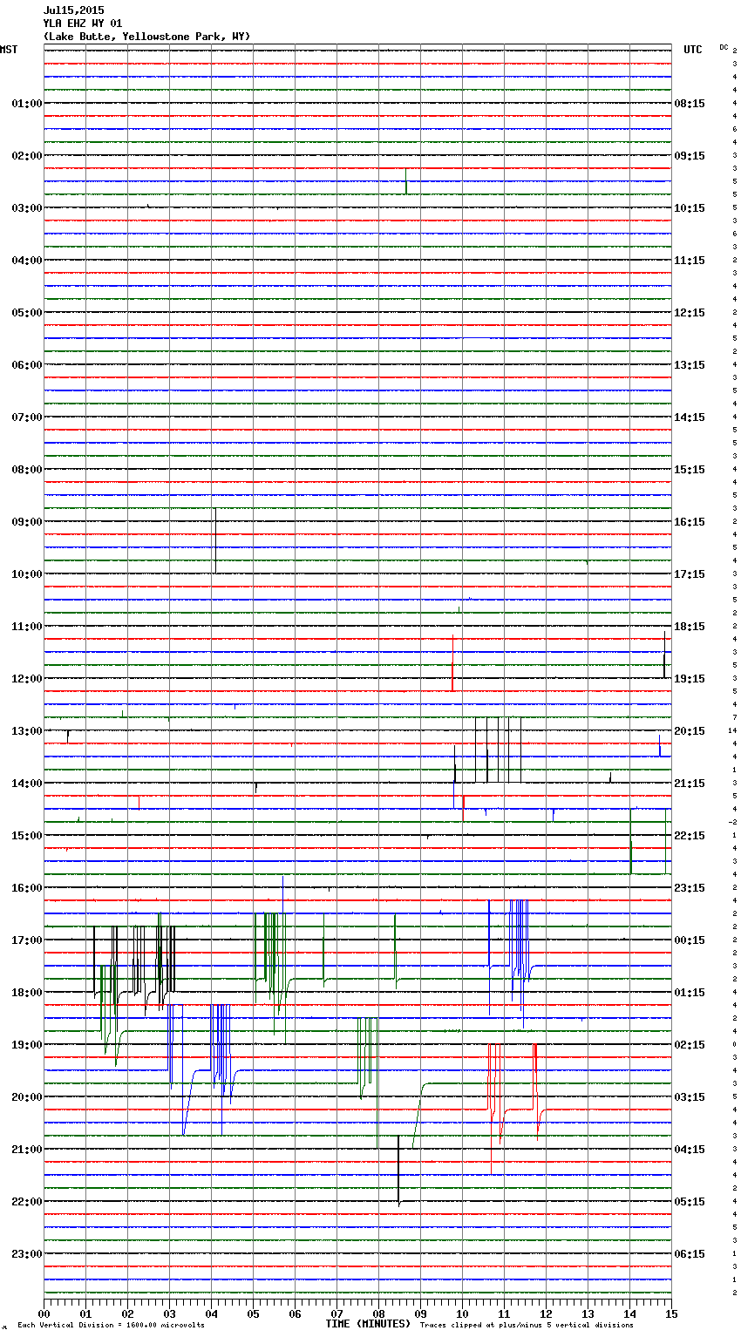Image resolution: width=741 pixels, height=1337 pixels.
Task: Click the 03:15 UTC time label
Action: tap(690, 1097)
